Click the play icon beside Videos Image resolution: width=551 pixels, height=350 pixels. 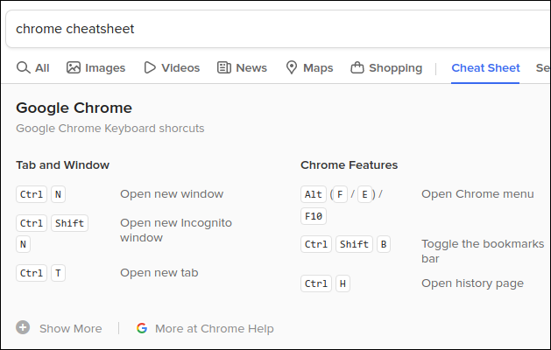[x=150, y=67]
